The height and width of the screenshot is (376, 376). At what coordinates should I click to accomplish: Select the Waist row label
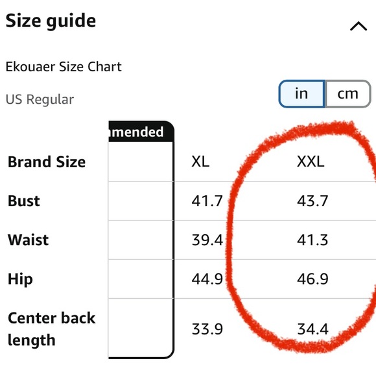[x=29, y=240]
